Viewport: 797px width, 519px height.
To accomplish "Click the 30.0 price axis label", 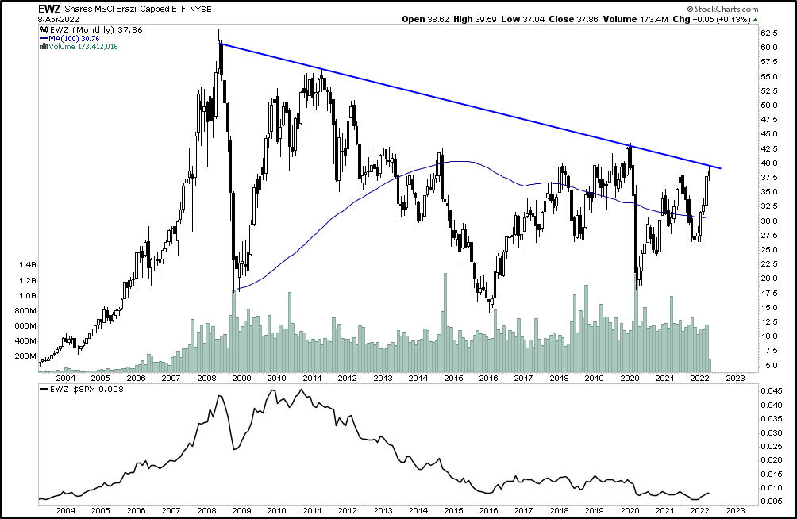I will coord(768,221).
